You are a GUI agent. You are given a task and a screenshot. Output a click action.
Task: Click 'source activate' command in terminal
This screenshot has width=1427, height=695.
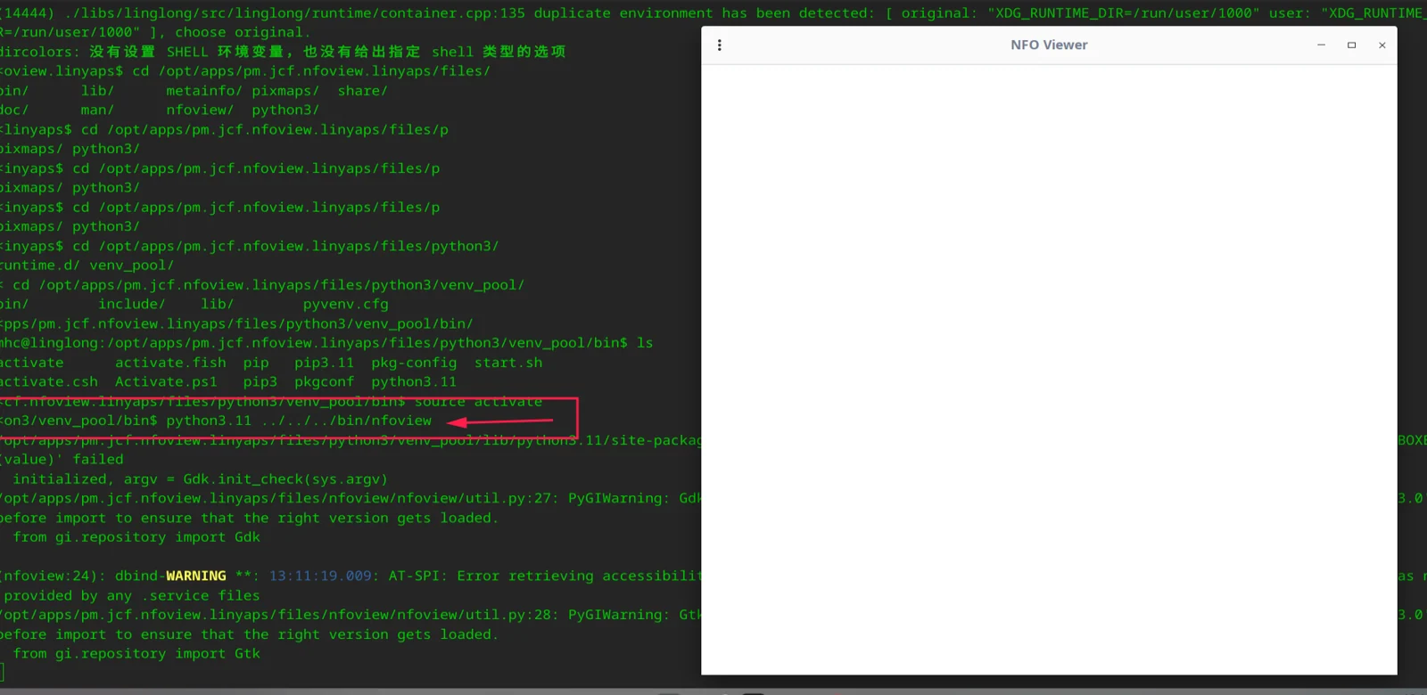coord(478,402)
